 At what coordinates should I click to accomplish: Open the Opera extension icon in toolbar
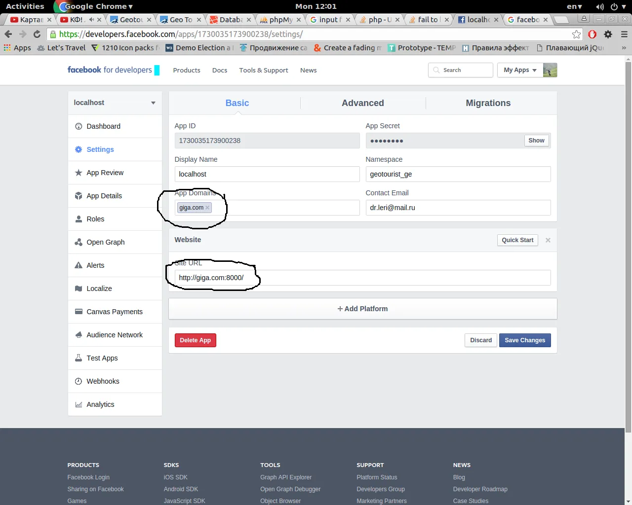click(x=592, y=34)
